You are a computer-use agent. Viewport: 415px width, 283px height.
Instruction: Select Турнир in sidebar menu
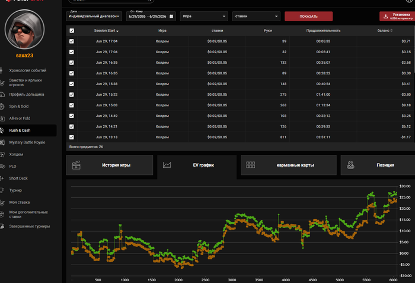click(15, 190)
